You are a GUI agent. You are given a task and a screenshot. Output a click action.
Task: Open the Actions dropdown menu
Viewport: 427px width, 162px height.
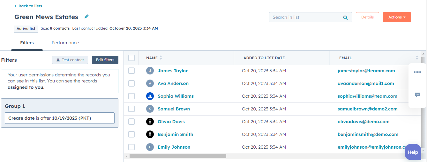tap(397, 17)
